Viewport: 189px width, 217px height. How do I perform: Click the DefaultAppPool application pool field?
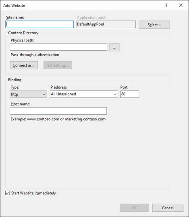click(x=106, y=24)
